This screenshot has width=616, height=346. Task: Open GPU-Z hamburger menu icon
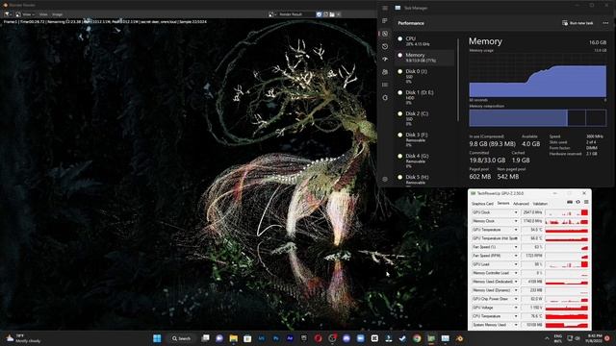[x=586, y=202]
